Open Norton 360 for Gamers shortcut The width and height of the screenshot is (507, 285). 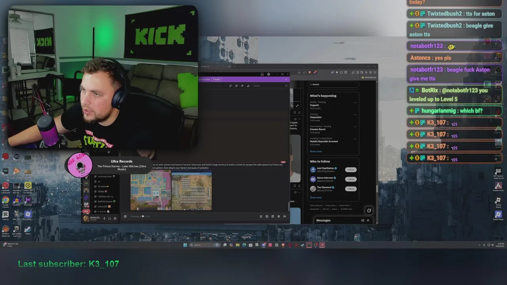(28, 188)
